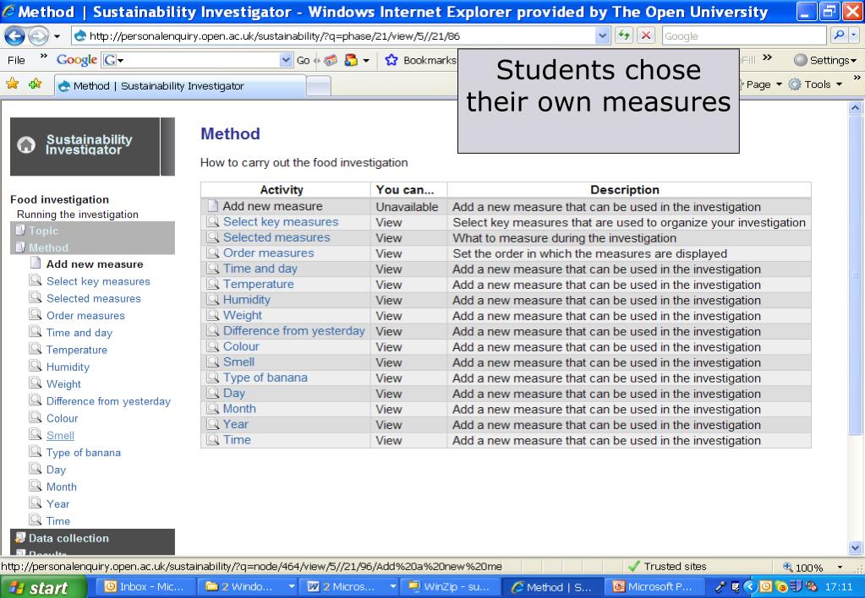This screenshot has width=865, height=598.
Task: Click the Tools gear icon in command bar
Action: click(794, 84)
